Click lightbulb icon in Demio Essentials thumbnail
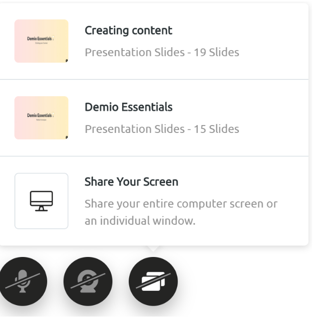The height and width of the screenshot is (317, 324). click(x=53, y=115)
